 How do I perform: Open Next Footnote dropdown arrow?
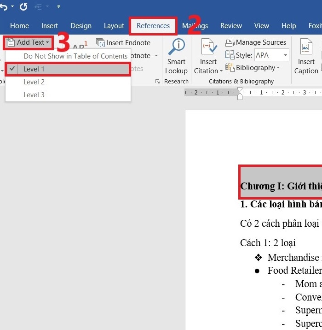pyautogui.click(x=156, y=56)
